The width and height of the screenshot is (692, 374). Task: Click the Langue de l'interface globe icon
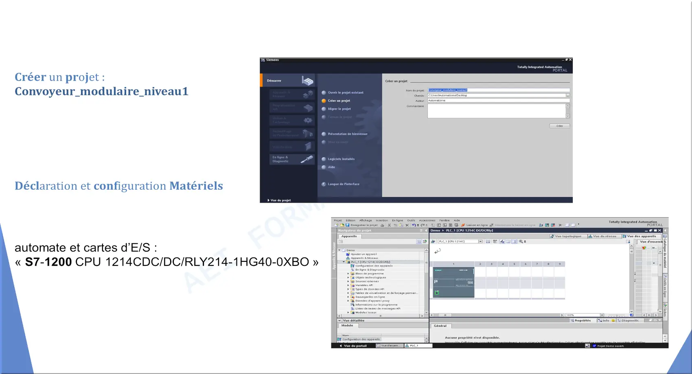coord(324,184)
